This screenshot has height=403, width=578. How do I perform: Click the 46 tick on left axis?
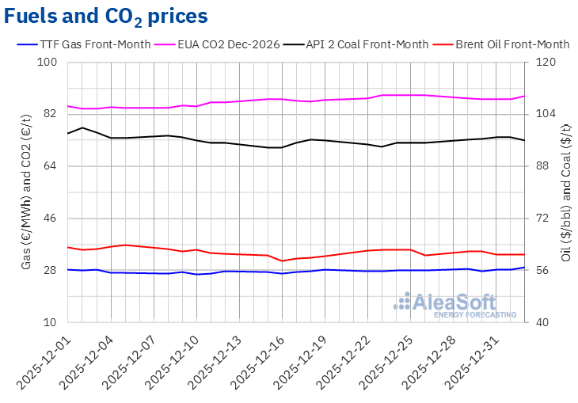(51, 219)
